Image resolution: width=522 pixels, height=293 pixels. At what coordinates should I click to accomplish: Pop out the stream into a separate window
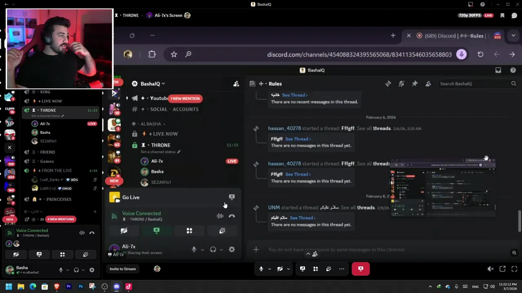click(x=502, y=269)
